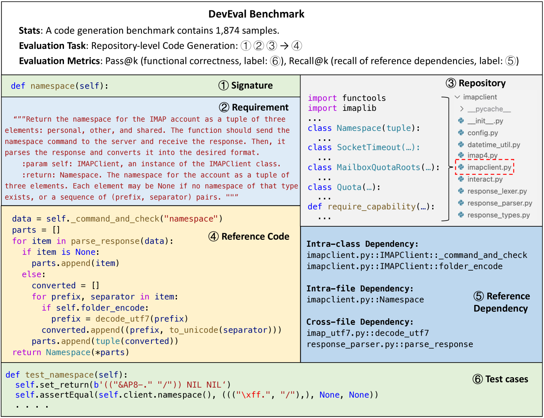
Task: Click the Intra-class Dependency heading
Action: [x=362, y=244]
